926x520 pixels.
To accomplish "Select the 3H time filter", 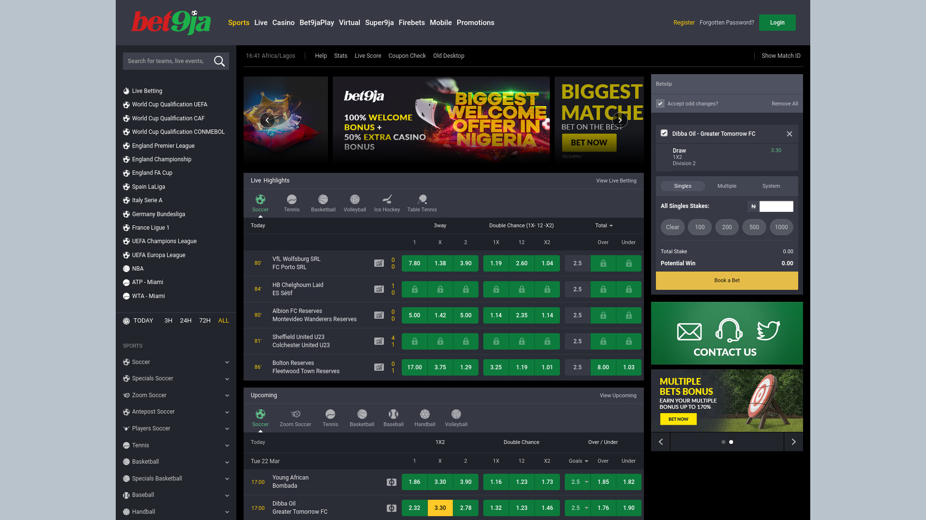I will [x=168, y=321].
